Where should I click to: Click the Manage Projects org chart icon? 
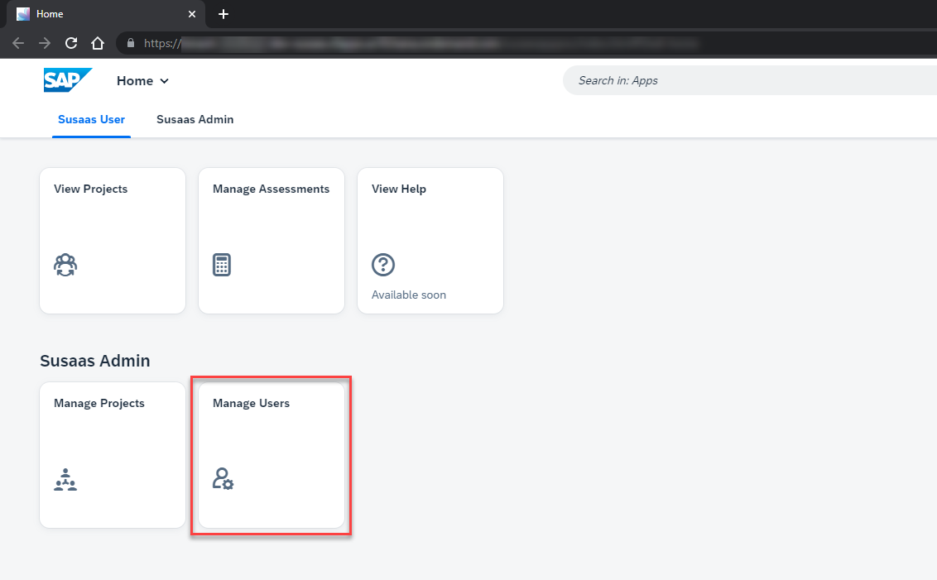65,480
